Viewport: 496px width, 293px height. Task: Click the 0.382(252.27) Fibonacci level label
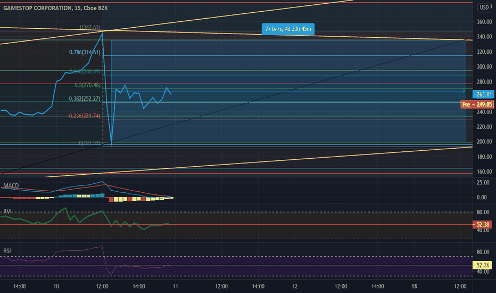click(x=85, y=99)
